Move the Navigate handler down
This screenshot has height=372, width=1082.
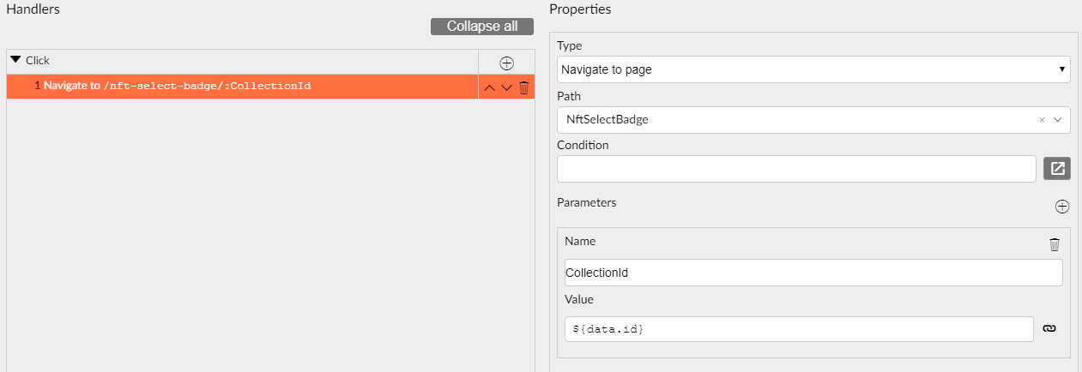click(x=506, y=87)
